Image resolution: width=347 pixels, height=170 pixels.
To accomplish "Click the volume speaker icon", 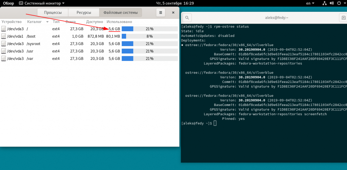I will click(331, 3).
